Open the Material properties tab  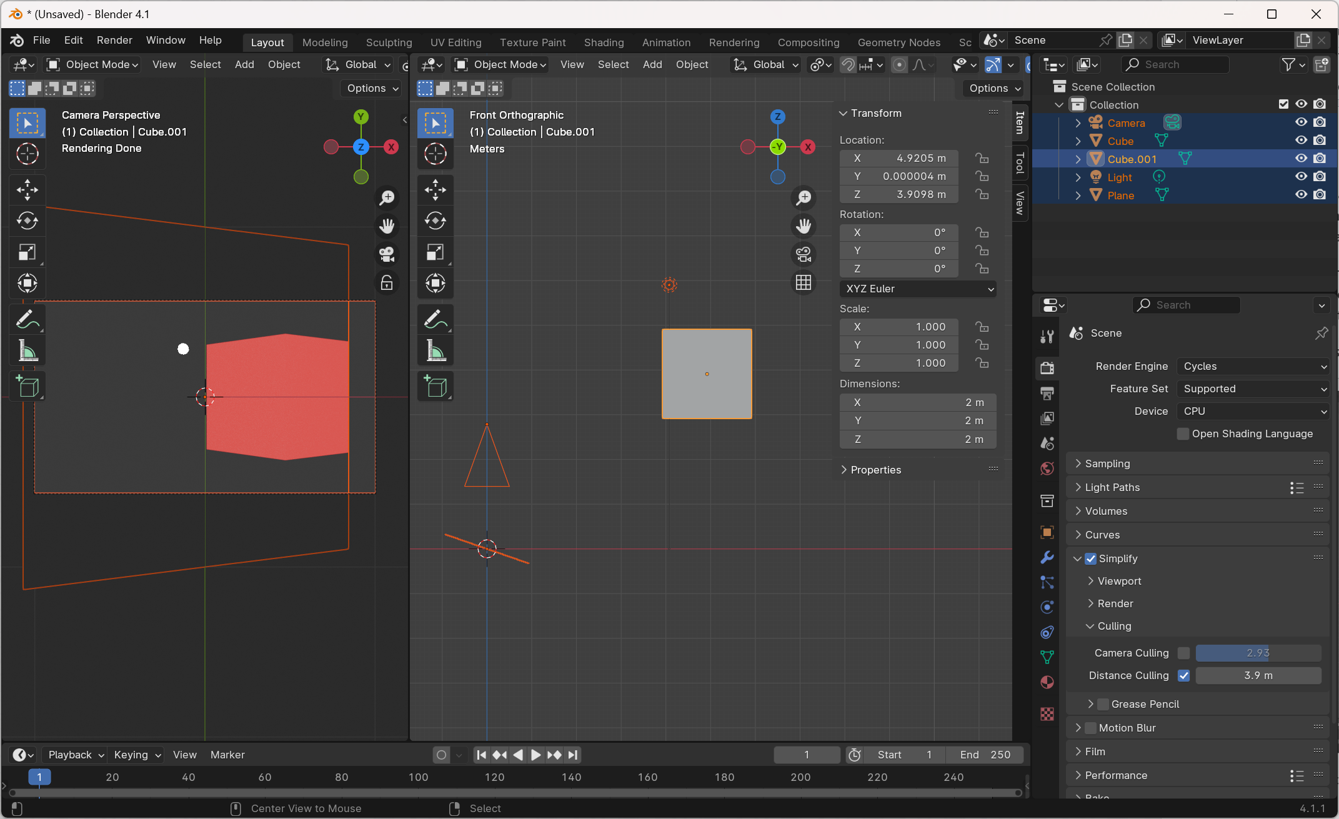point(1047,682)
